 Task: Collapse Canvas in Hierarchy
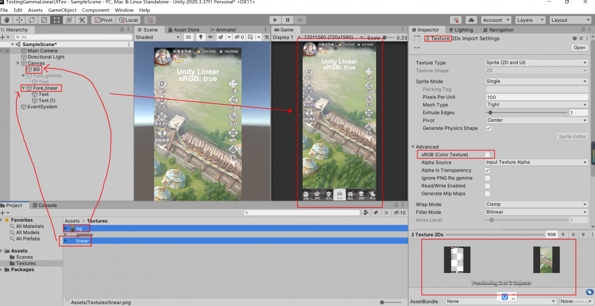tap(18, 63)
